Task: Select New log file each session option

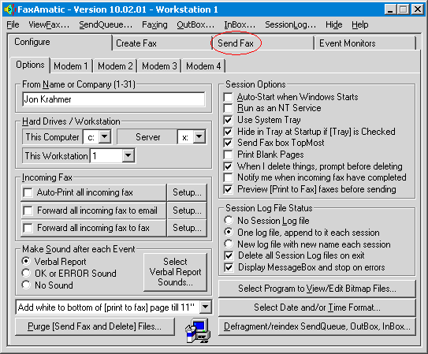Action: click(229, 244)
